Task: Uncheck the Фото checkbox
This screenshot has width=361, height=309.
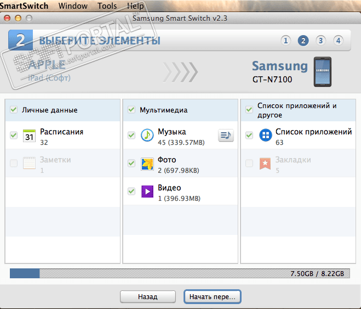Action: click(x=131, y=163)
